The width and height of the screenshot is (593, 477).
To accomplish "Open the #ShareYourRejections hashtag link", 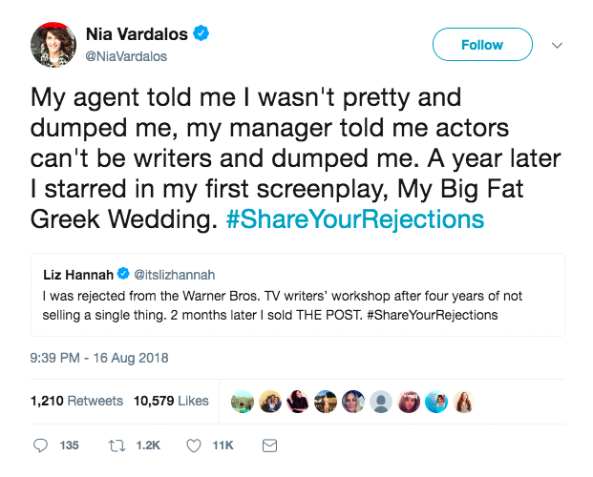I will (355, 219).
